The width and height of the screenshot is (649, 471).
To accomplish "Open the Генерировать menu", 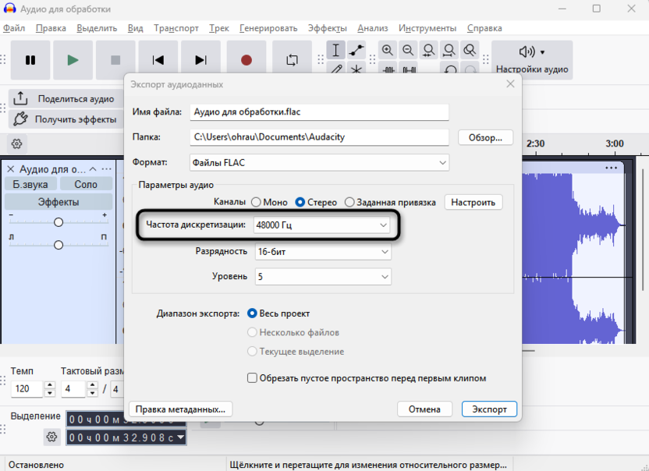I will point(268,28).
